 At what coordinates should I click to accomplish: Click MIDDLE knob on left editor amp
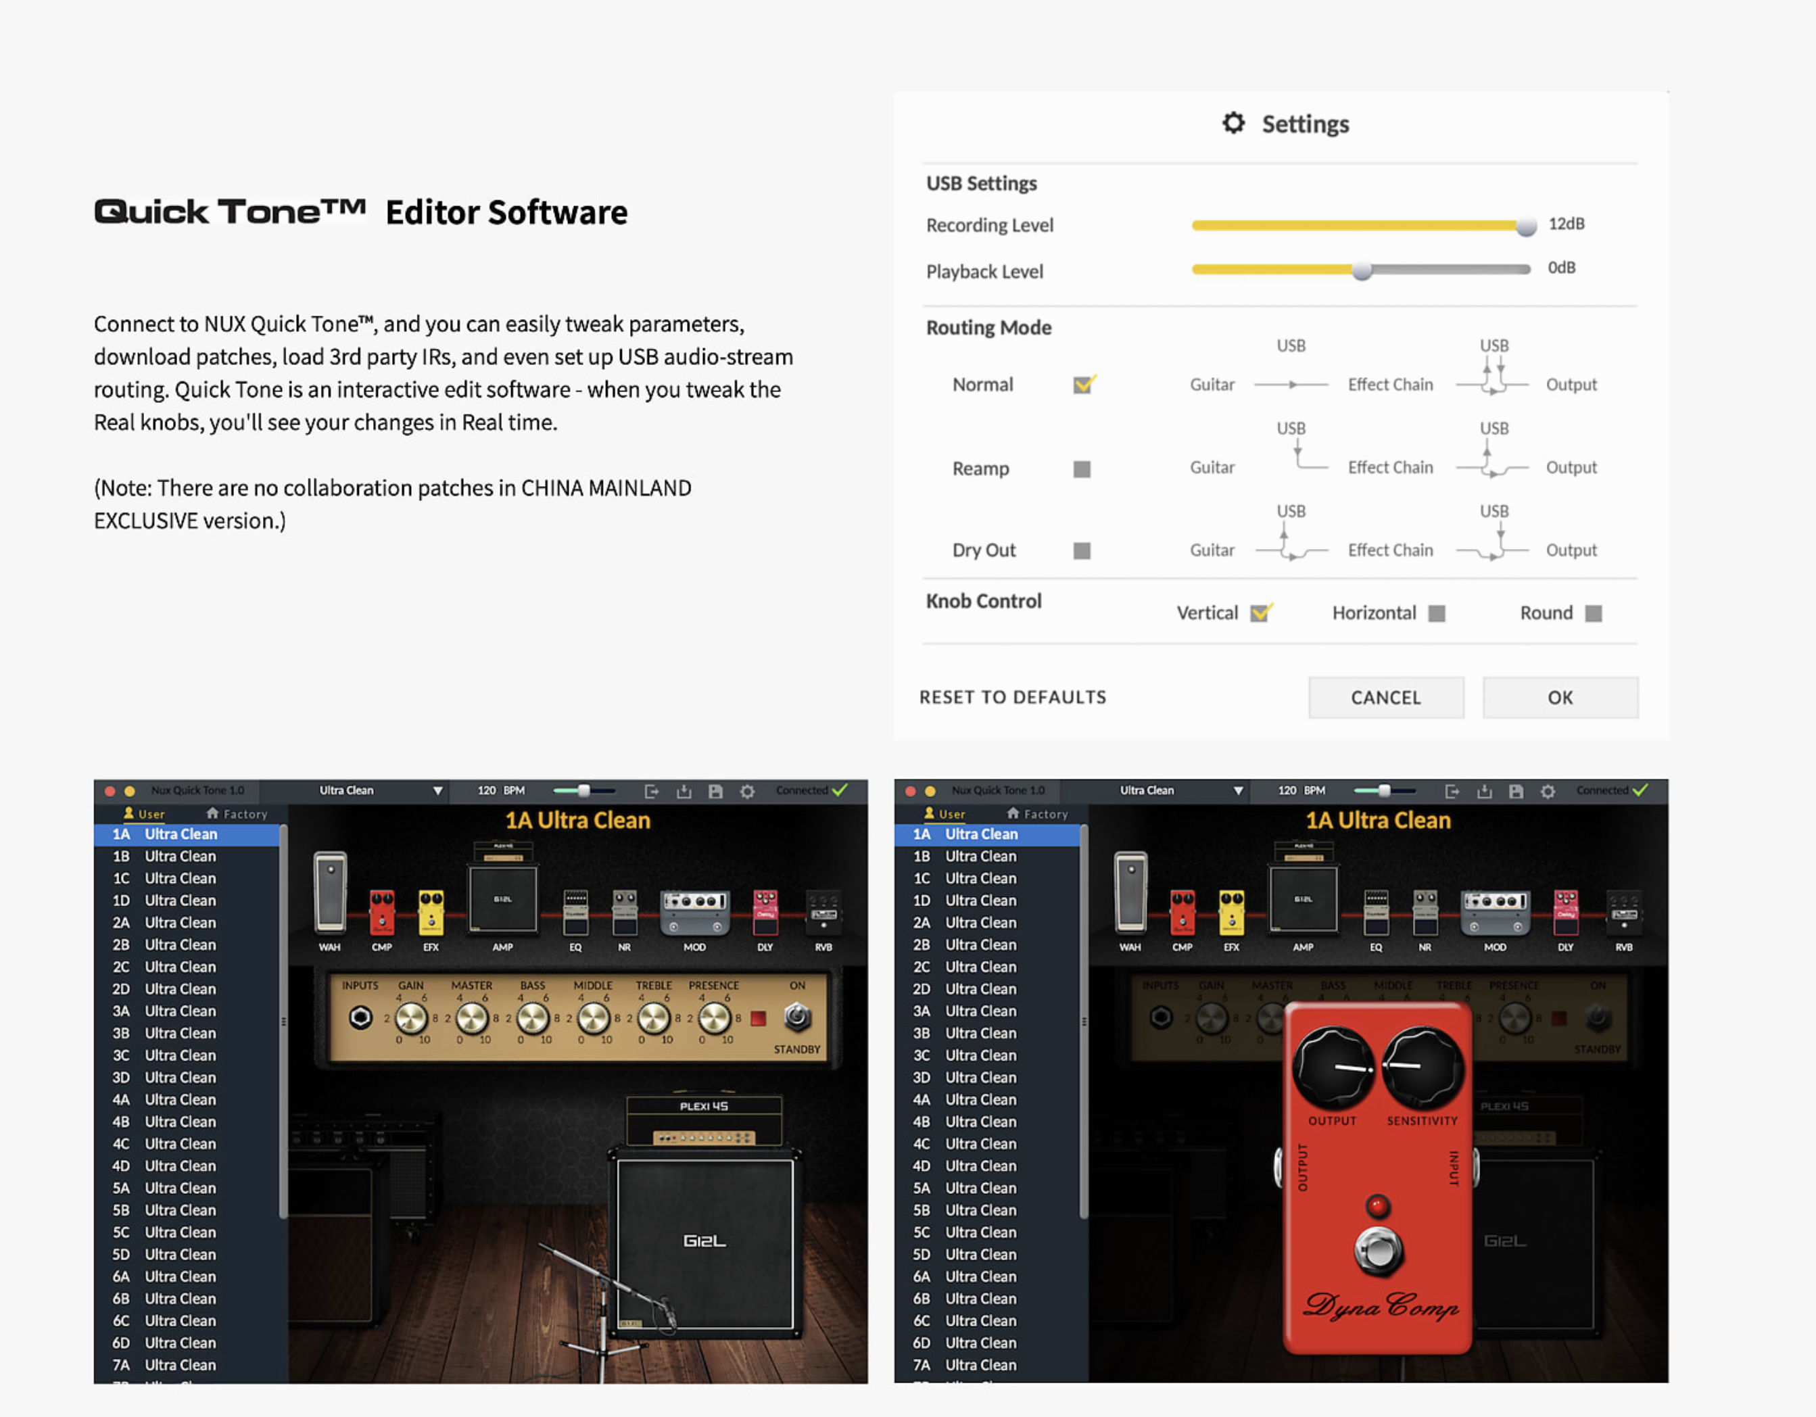pos(594,1018)
